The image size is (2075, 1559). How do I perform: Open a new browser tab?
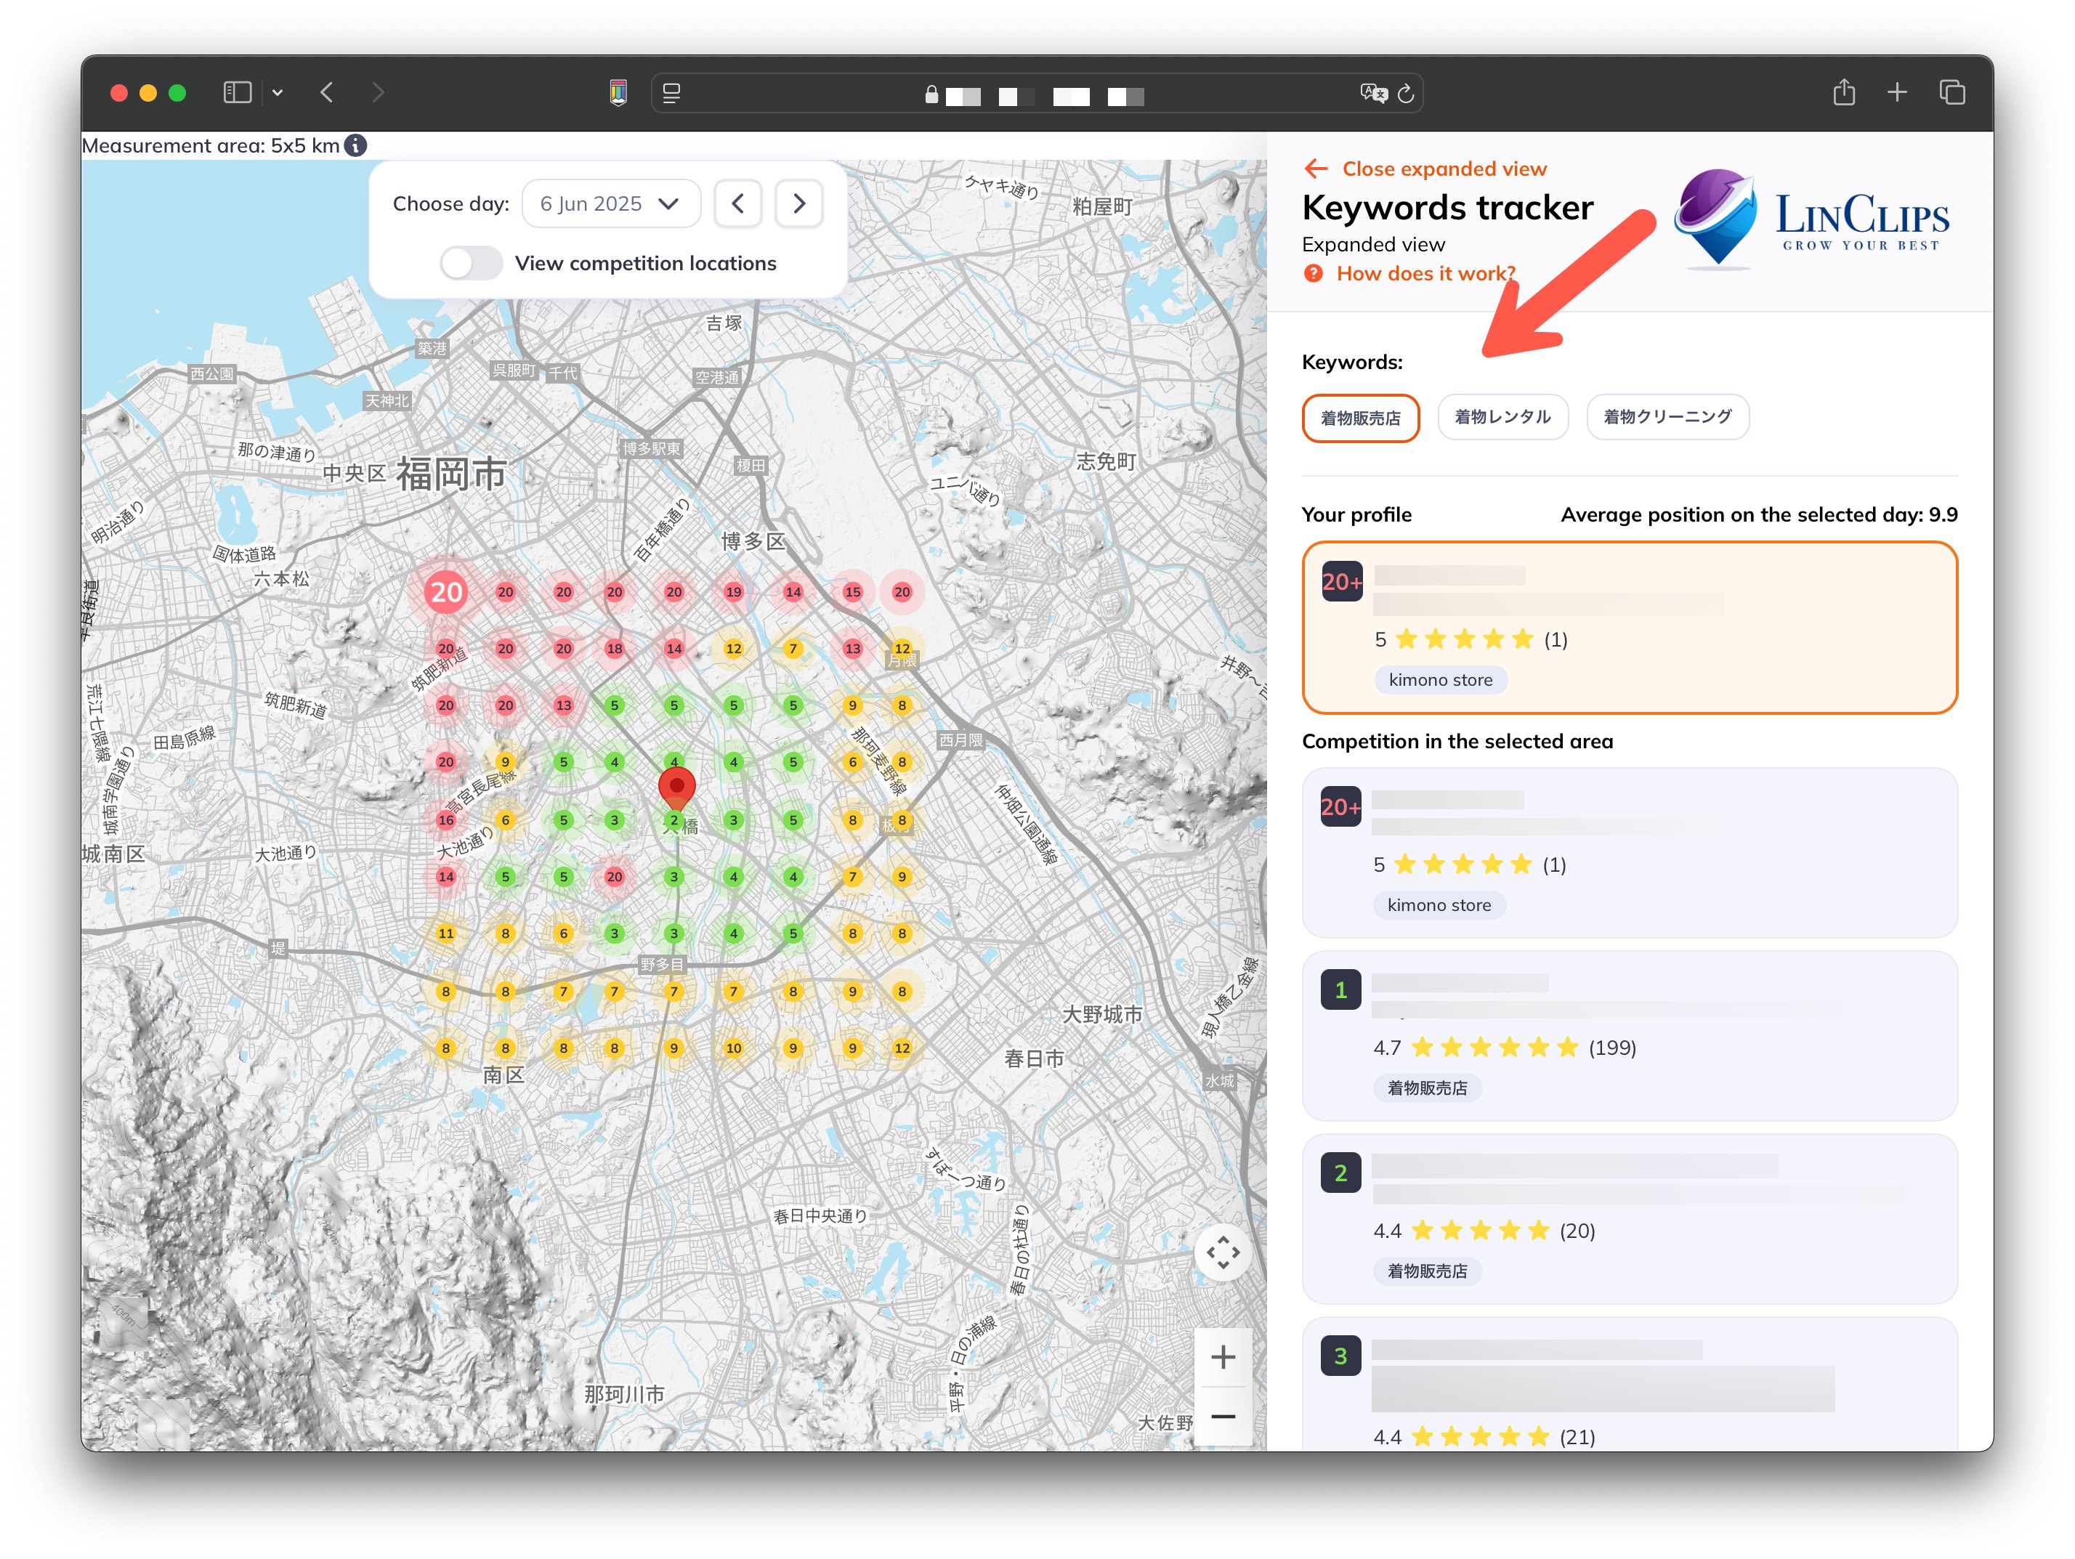pos(1897,92)
